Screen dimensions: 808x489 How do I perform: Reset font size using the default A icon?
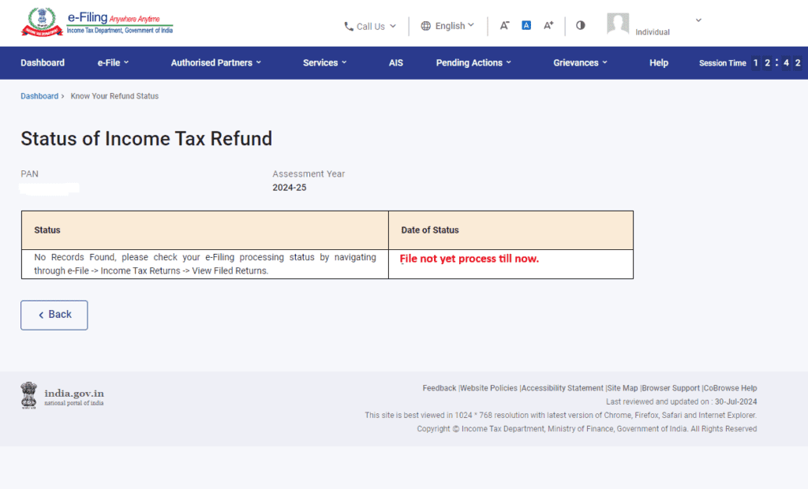526,25
